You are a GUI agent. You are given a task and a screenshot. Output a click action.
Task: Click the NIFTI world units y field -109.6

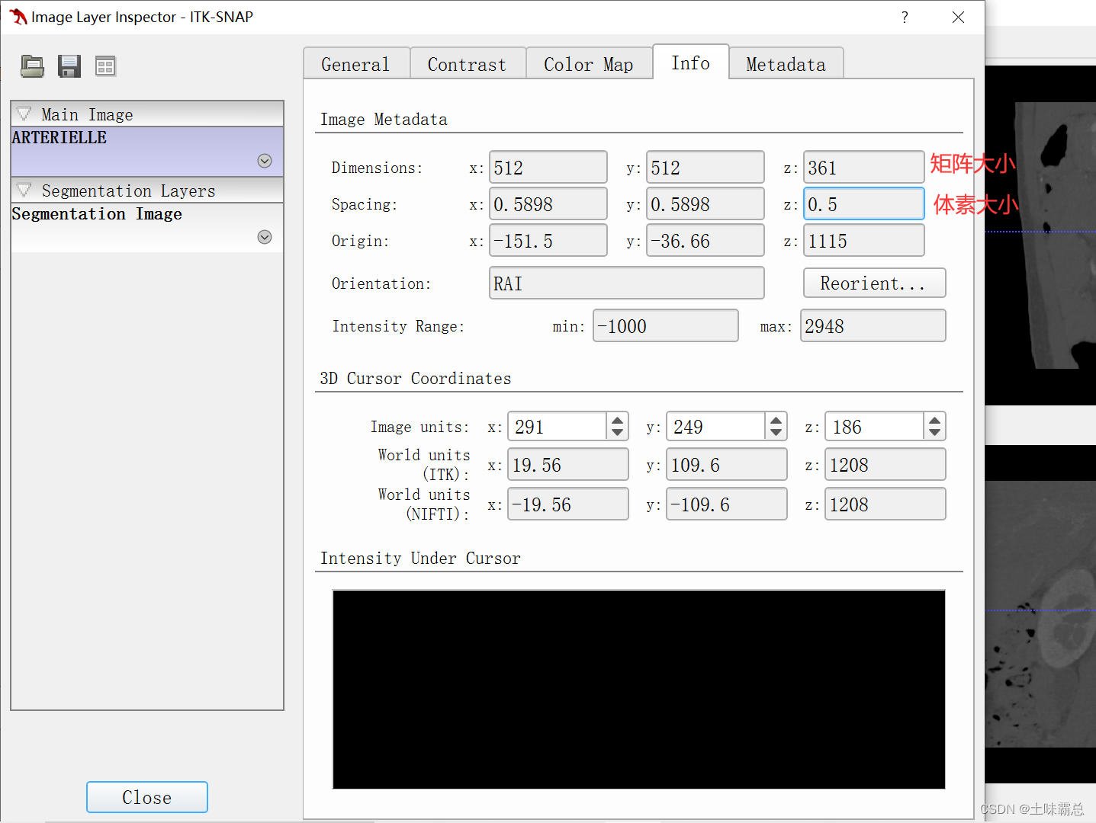pos(727,504)
